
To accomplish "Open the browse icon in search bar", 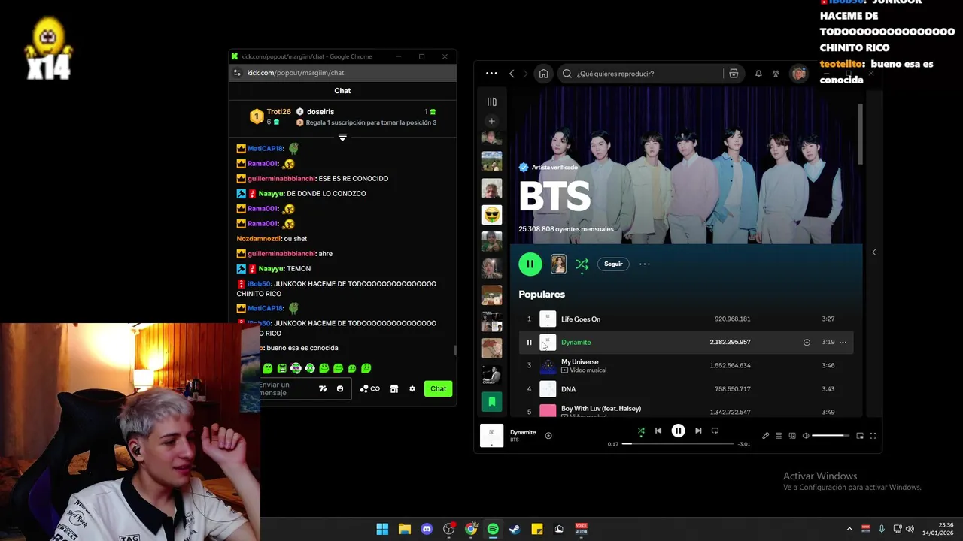I will [734, 74].
